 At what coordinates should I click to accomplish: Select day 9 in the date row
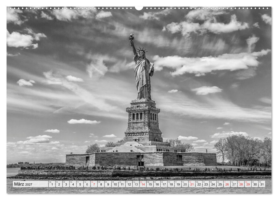(x=108, y=184)
